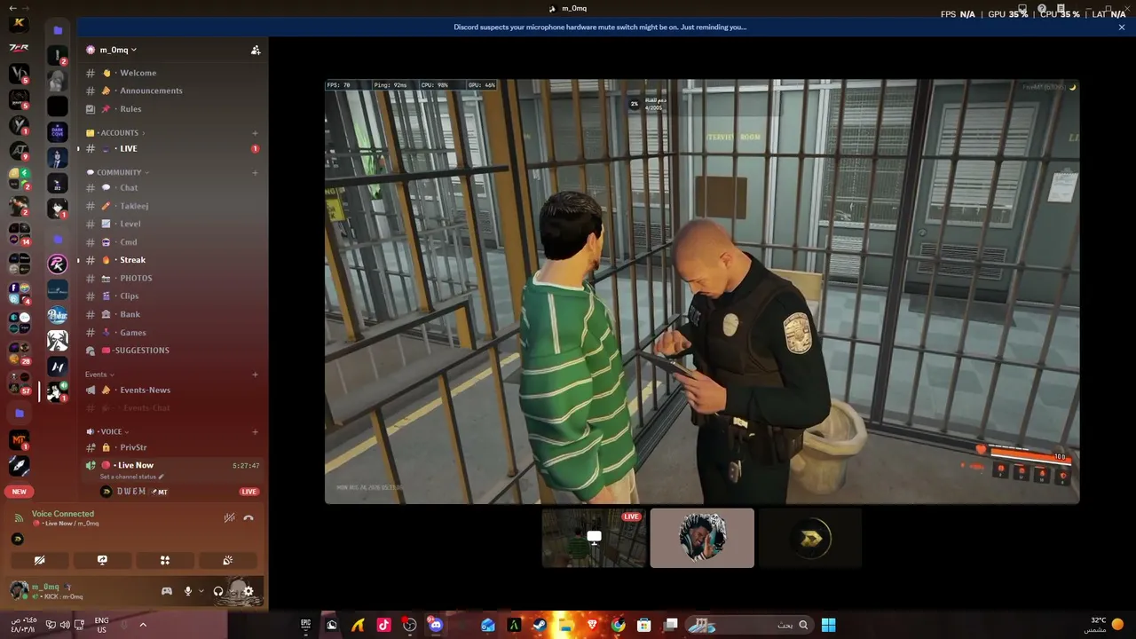Open Microsoft Store from the taskbar
The image size is (1136, 639).
644,625
